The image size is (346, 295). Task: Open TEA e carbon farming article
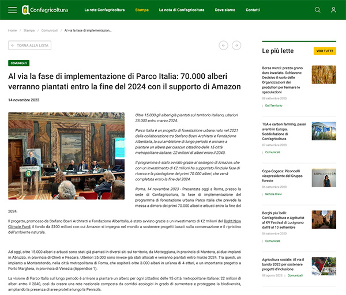284,131
